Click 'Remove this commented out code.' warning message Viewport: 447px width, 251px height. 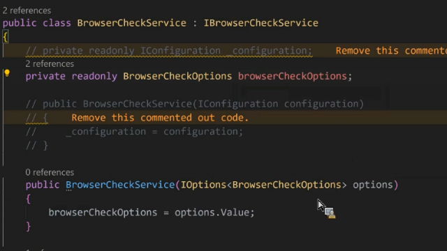point(160,118)
